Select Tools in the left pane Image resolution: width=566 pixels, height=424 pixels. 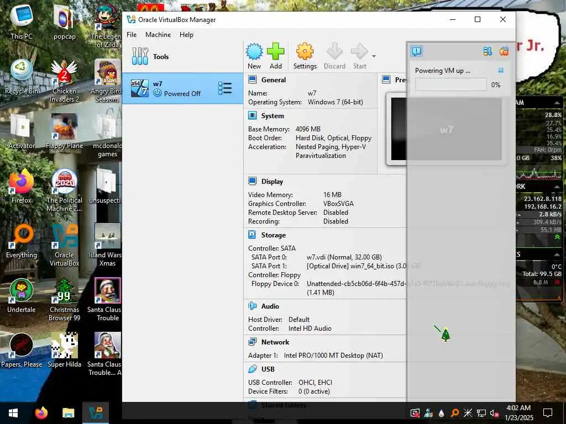tap(182, 57)
